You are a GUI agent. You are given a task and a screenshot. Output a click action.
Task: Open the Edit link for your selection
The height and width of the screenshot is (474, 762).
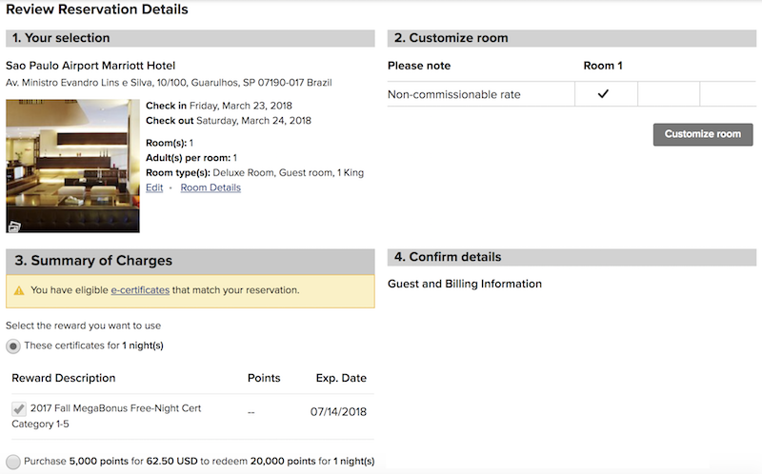(154, 188)
